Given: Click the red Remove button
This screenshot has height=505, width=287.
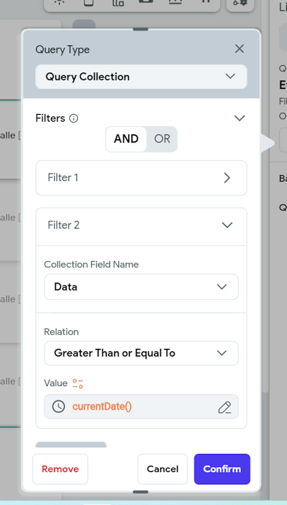Looking at the screenshot, I should [x=60, y=469].
